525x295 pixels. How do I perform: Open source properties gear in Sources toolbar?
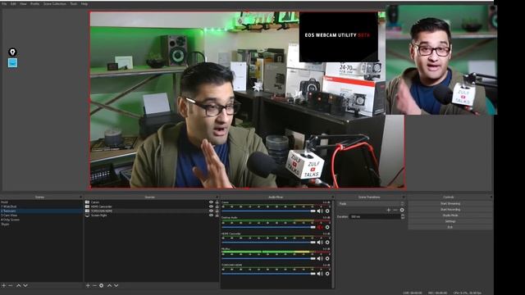coord(102,286)
